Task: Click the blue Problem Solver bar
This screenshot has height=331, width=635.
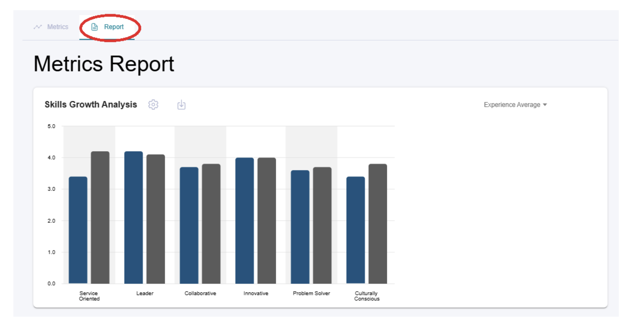Action: (x=300, y=227)
